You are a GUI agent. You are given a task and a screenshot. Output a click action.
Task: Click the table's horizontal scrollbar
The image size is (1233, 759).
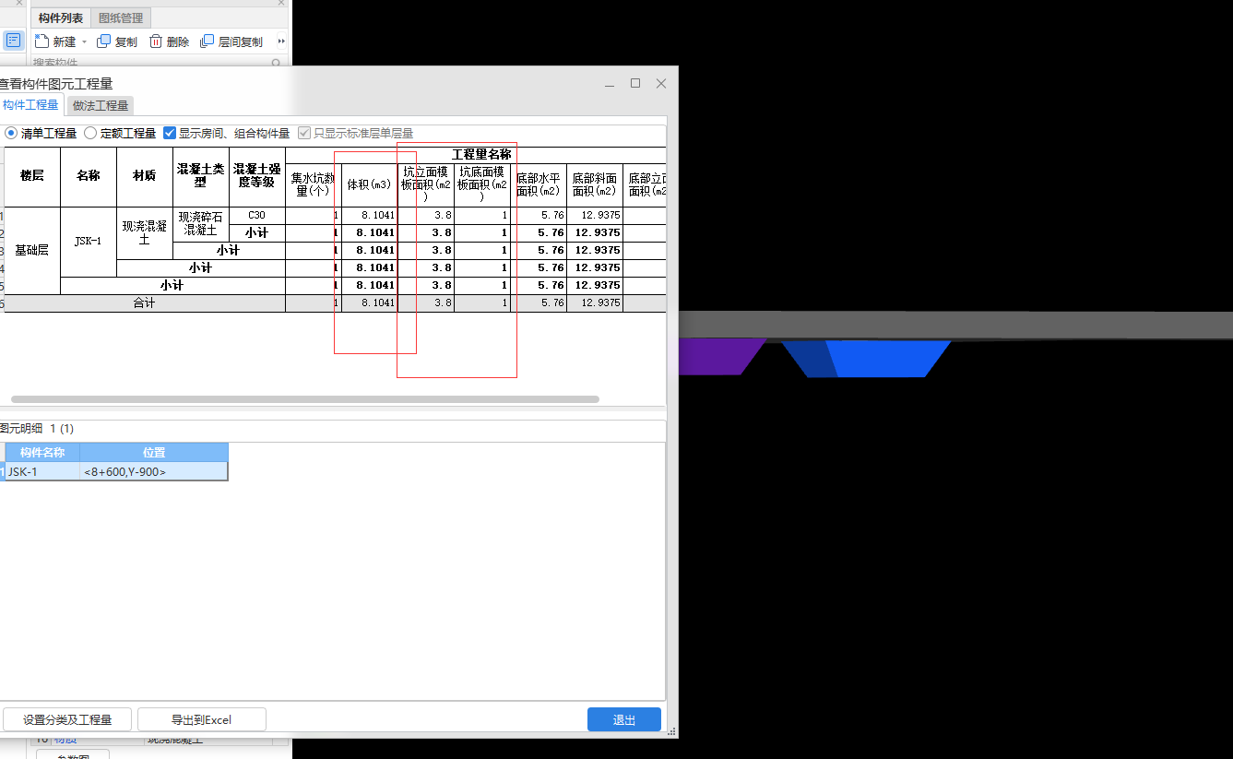tap(304, 399)
